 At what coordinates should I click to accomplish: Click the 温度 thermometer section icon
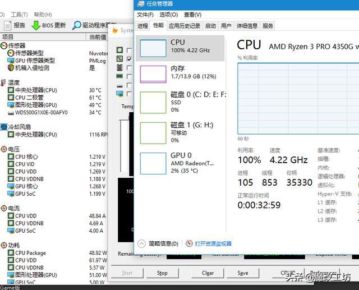click(3, 82)
